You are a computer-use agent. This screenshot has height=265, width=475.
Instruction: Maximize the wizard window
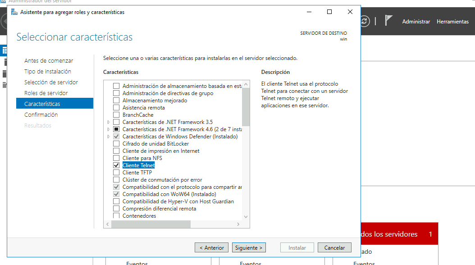pos(329,12)
